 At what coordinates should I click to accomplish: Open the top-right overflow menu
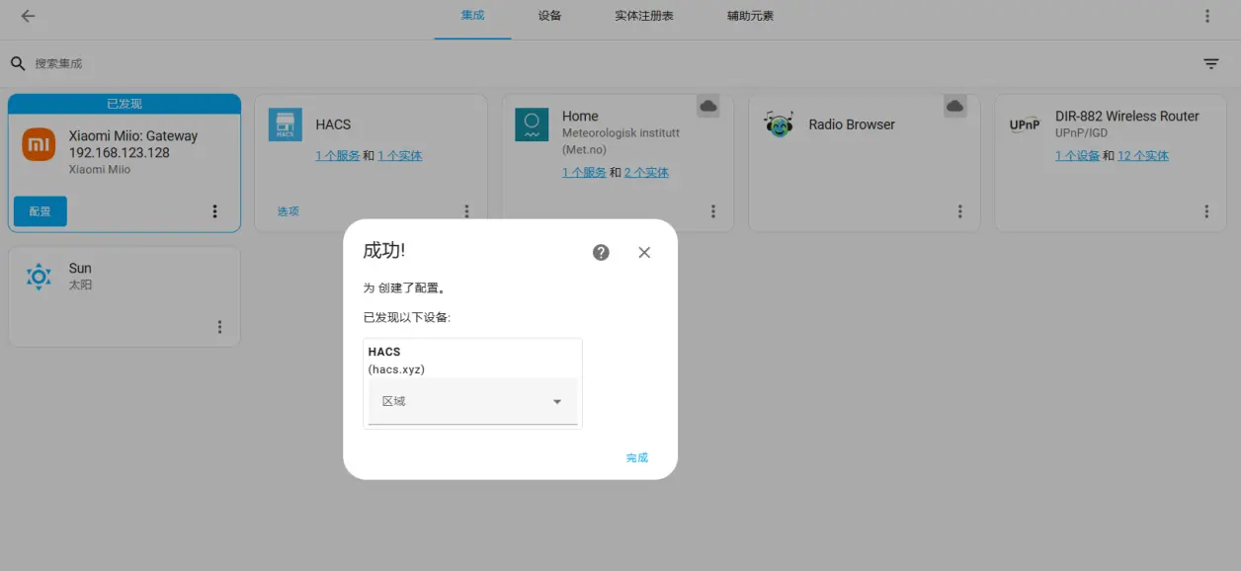coord(1207,16)
